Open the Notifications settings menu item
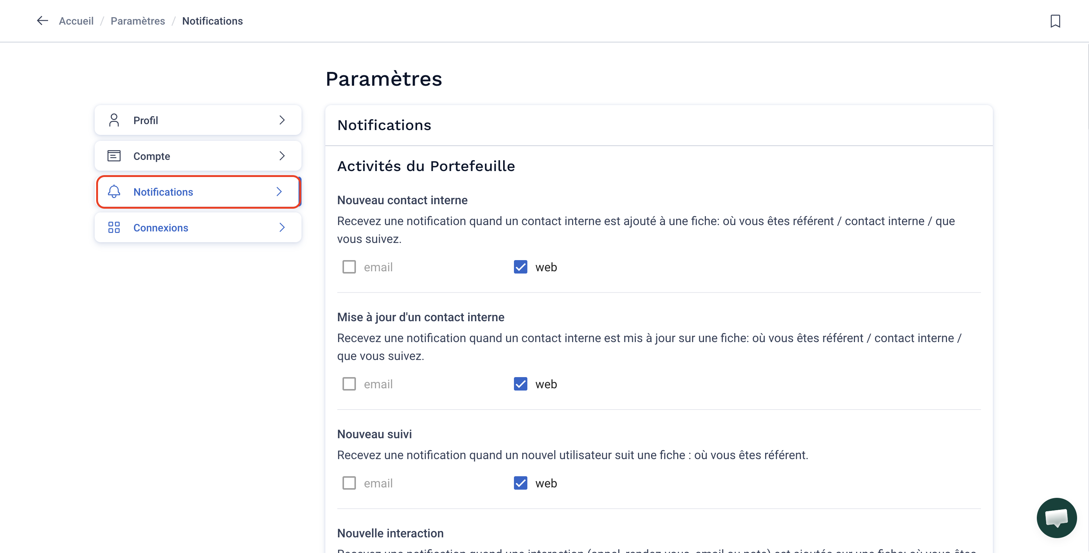 tap(198, 192)
